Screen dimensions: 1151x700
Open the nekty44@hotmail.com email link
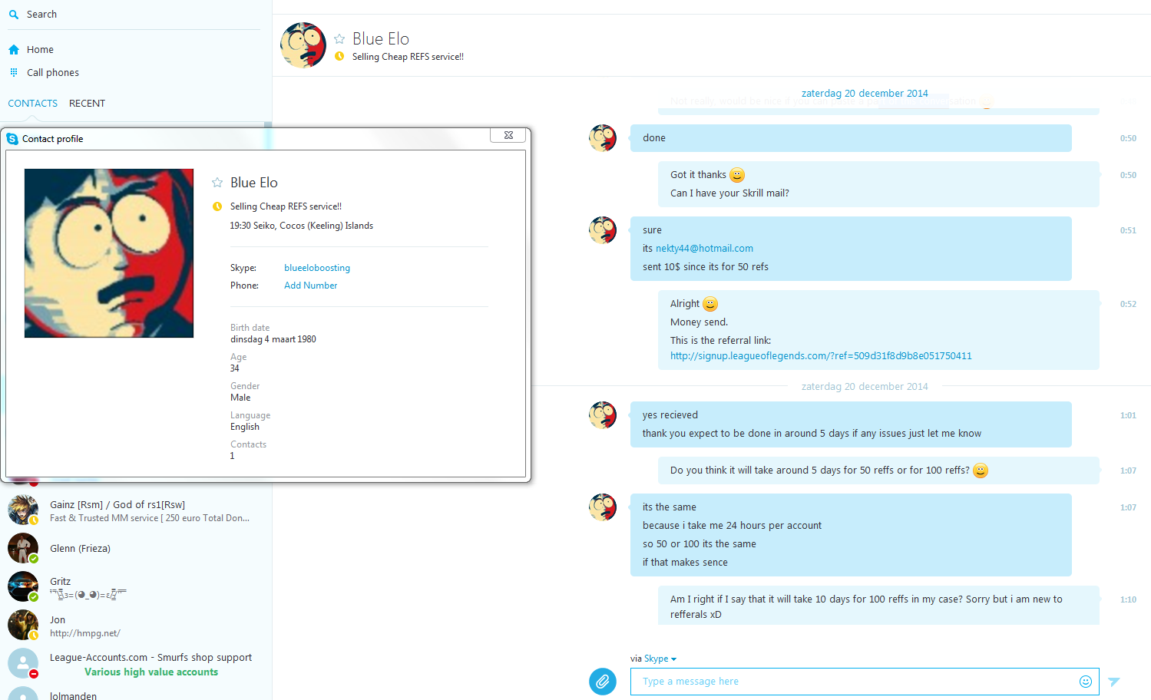coord(704,249)
